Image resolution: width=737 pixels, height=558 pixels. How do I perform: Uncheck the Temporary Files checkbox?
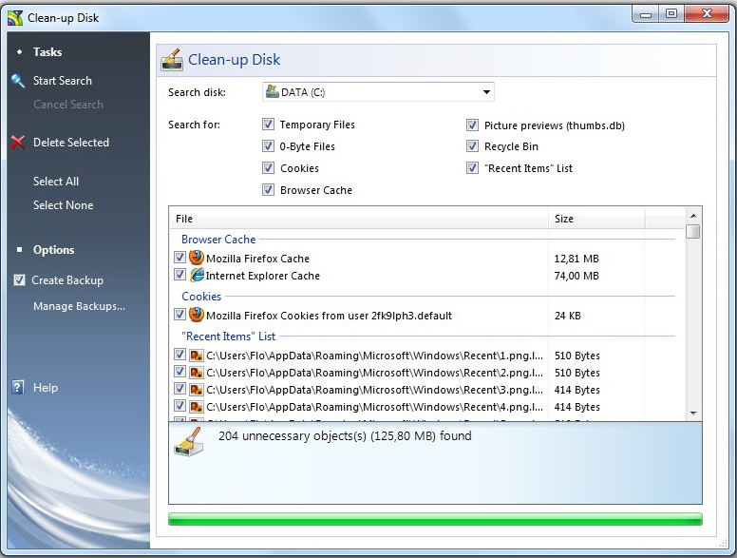pos(269,125)
